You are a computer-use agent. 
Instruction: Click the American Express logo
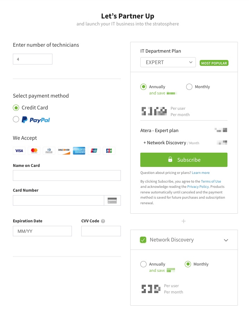coord(79,151)
